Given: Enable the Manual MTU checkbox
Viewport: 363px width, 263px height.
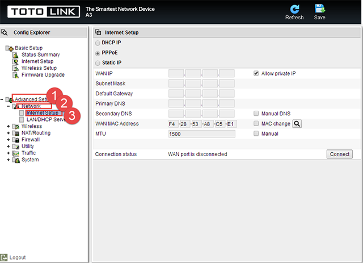Looking at the screenshot, I should click(x=256, y=133).
